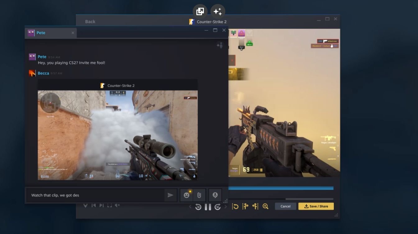Click the chat window resize grip
The image size is (418, 234).
pos(226,201)
